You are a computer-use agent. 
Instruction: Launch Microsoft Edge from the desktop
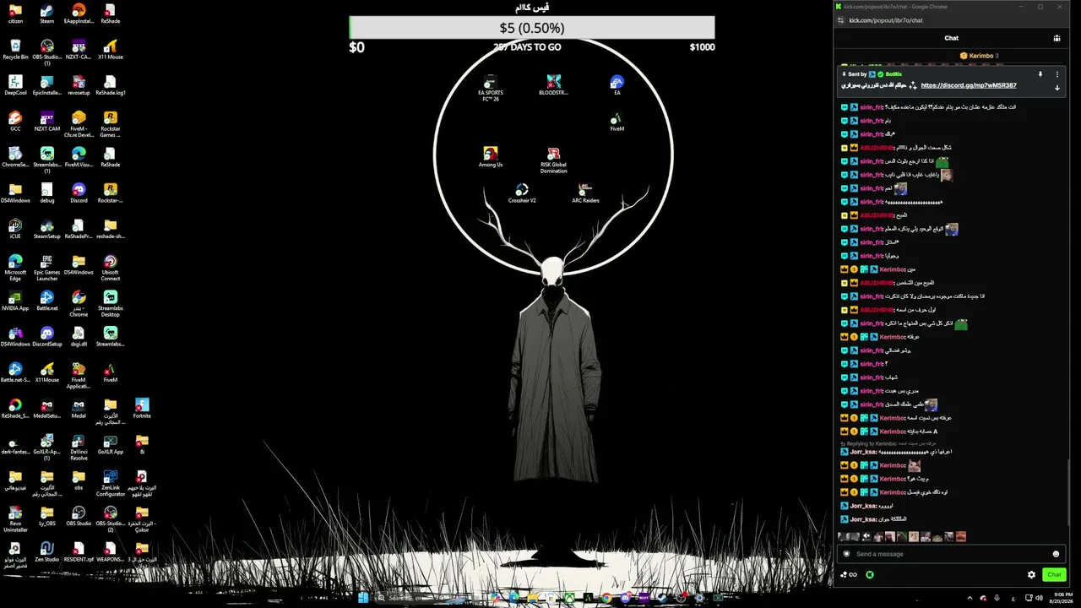point(15,268)
